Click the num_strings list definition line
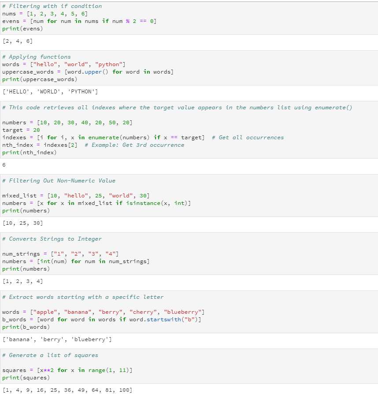Screen dimensions: 378x394 pyautogui.click(x=60, y=254)
